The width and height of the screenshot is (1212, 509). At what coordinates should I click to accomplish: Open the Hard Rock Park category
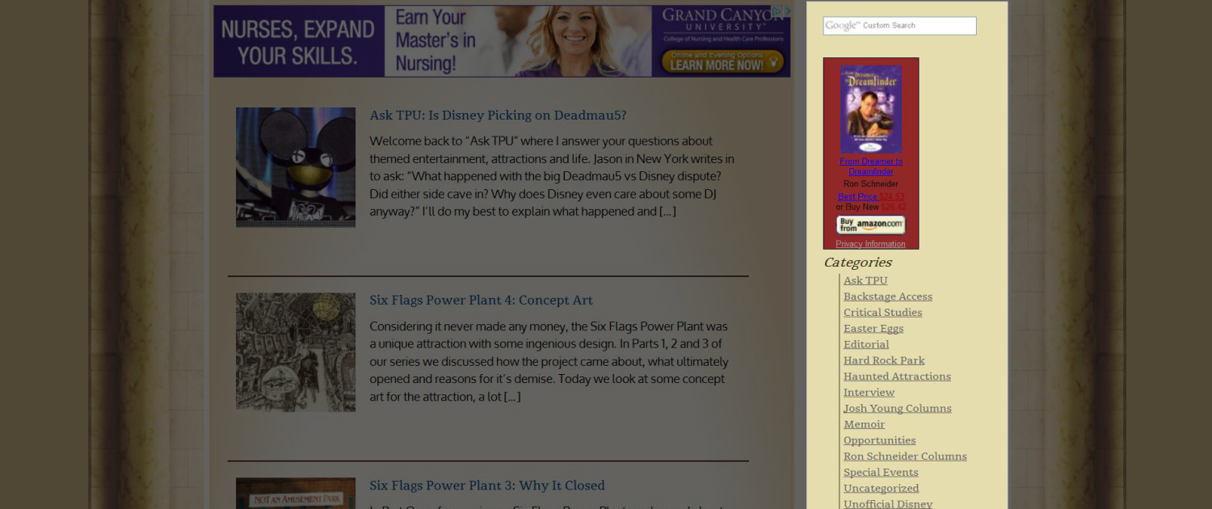(x=884, y=360)
